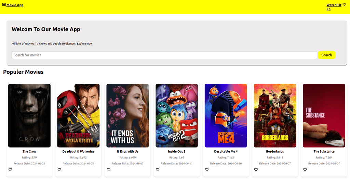
Task: Switch language using the En link
Action: [x=328, y=9]
